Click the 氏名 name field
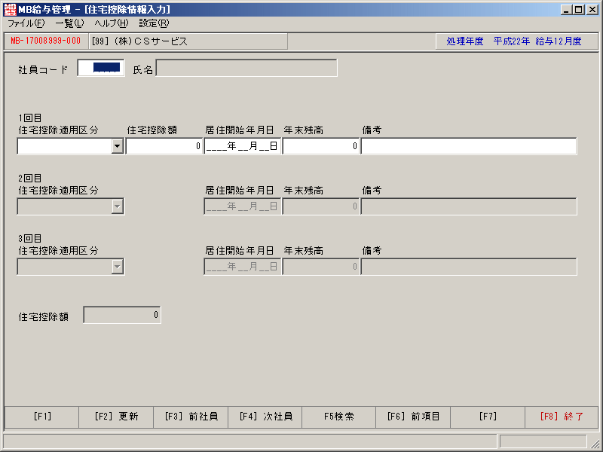This screenshot has width=603, height=452. click(246, 68)
